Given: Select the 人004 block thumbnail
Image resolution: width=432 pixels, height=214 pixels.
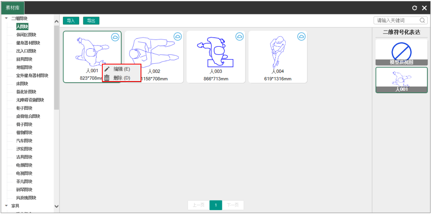Looking at the screenshot, I should click(278, 57).
